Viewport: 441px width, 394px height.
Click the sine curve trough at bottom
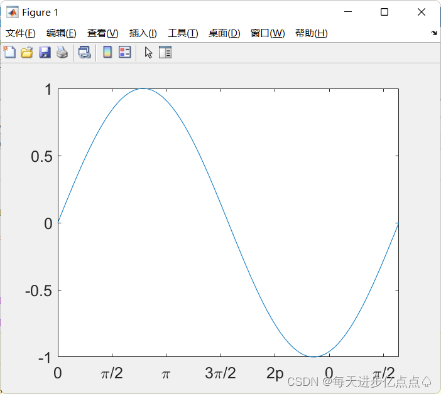click(314, 356)
